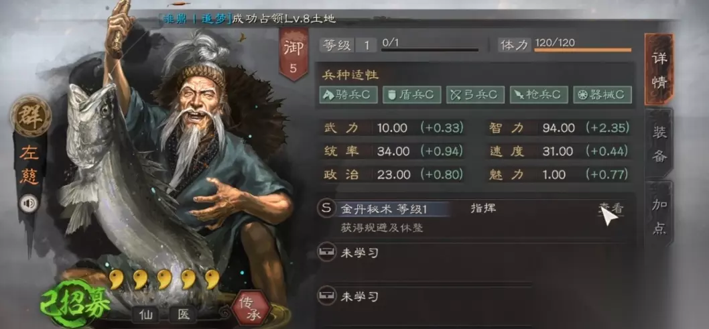Select the 盾兵C shield troop icon
The height and width of the screenshot is (329, 709).
coord(412,94)
